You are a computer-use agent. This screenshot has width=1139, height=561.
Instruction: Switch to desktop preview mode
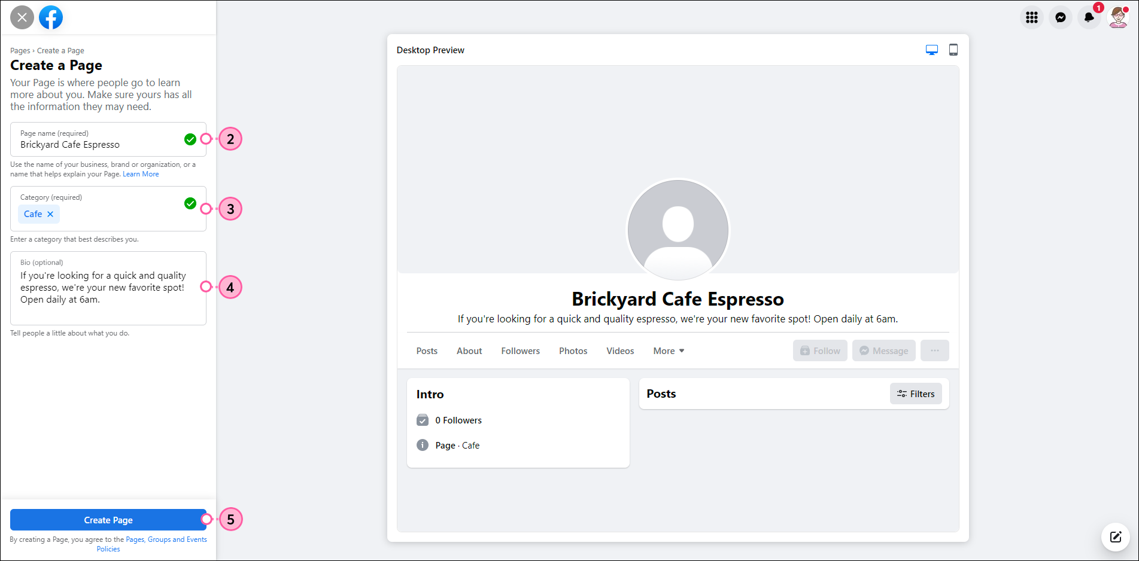[932, 50]
